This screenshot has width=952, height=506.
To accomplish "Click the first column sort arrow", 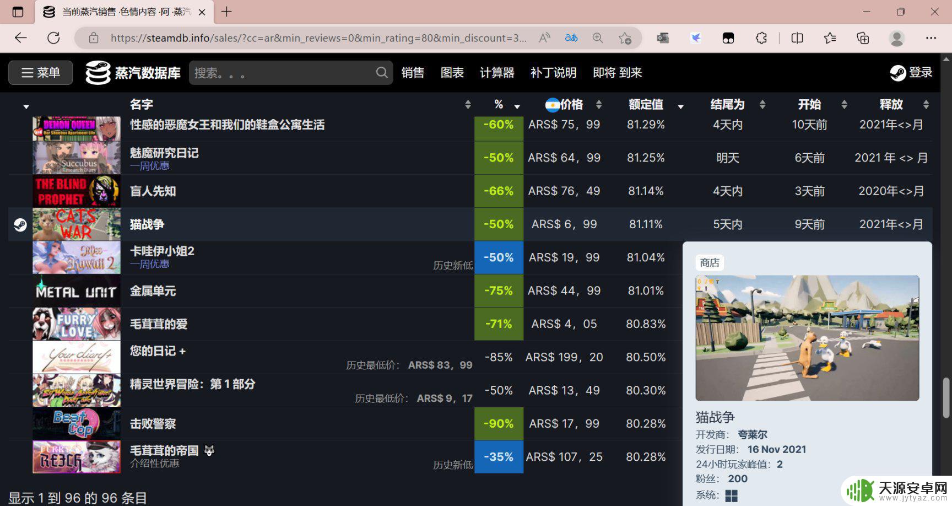I will pyautogui.click(x=26, y=106).
